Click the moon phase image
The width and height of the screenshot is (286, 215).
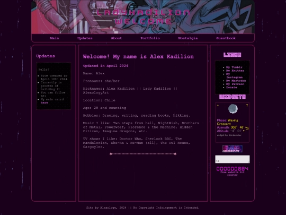tap(233, 109)
